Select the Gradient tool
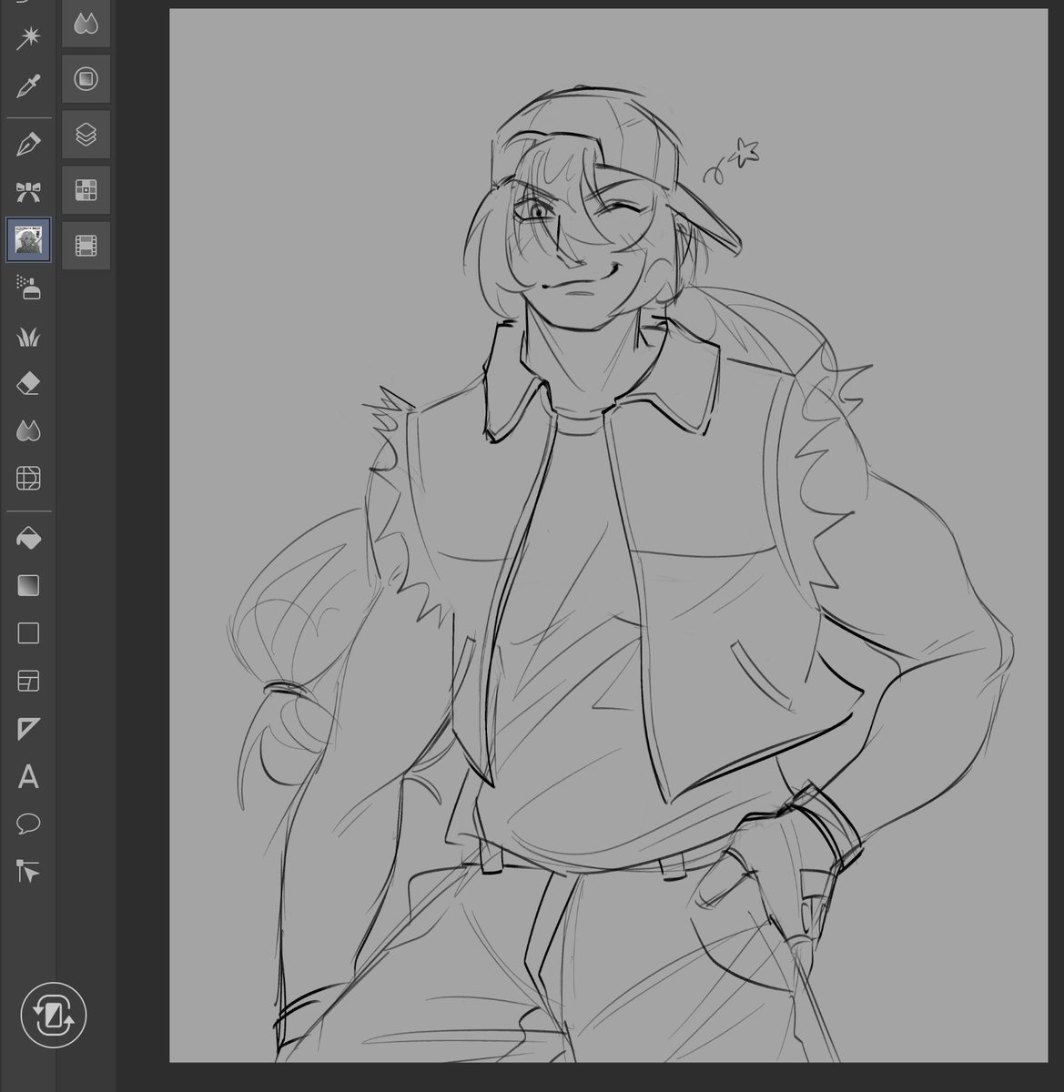The height and width of the screenshot is (1092, 1064). pyautogui.click(x=28, y=585)
